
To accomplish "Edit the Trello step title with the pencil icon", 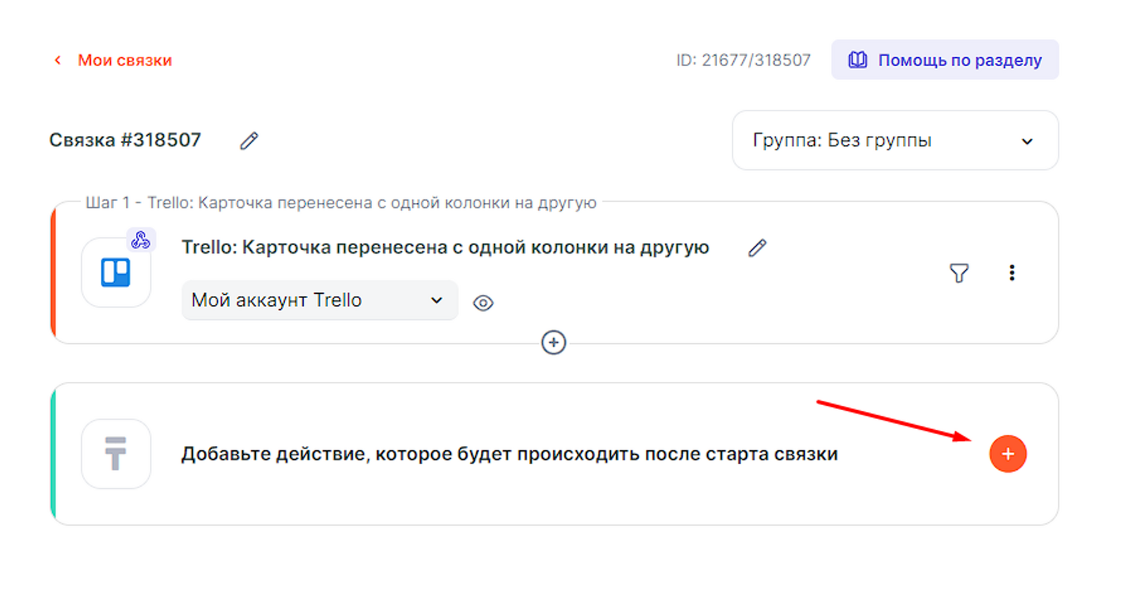I will point(757,248).
